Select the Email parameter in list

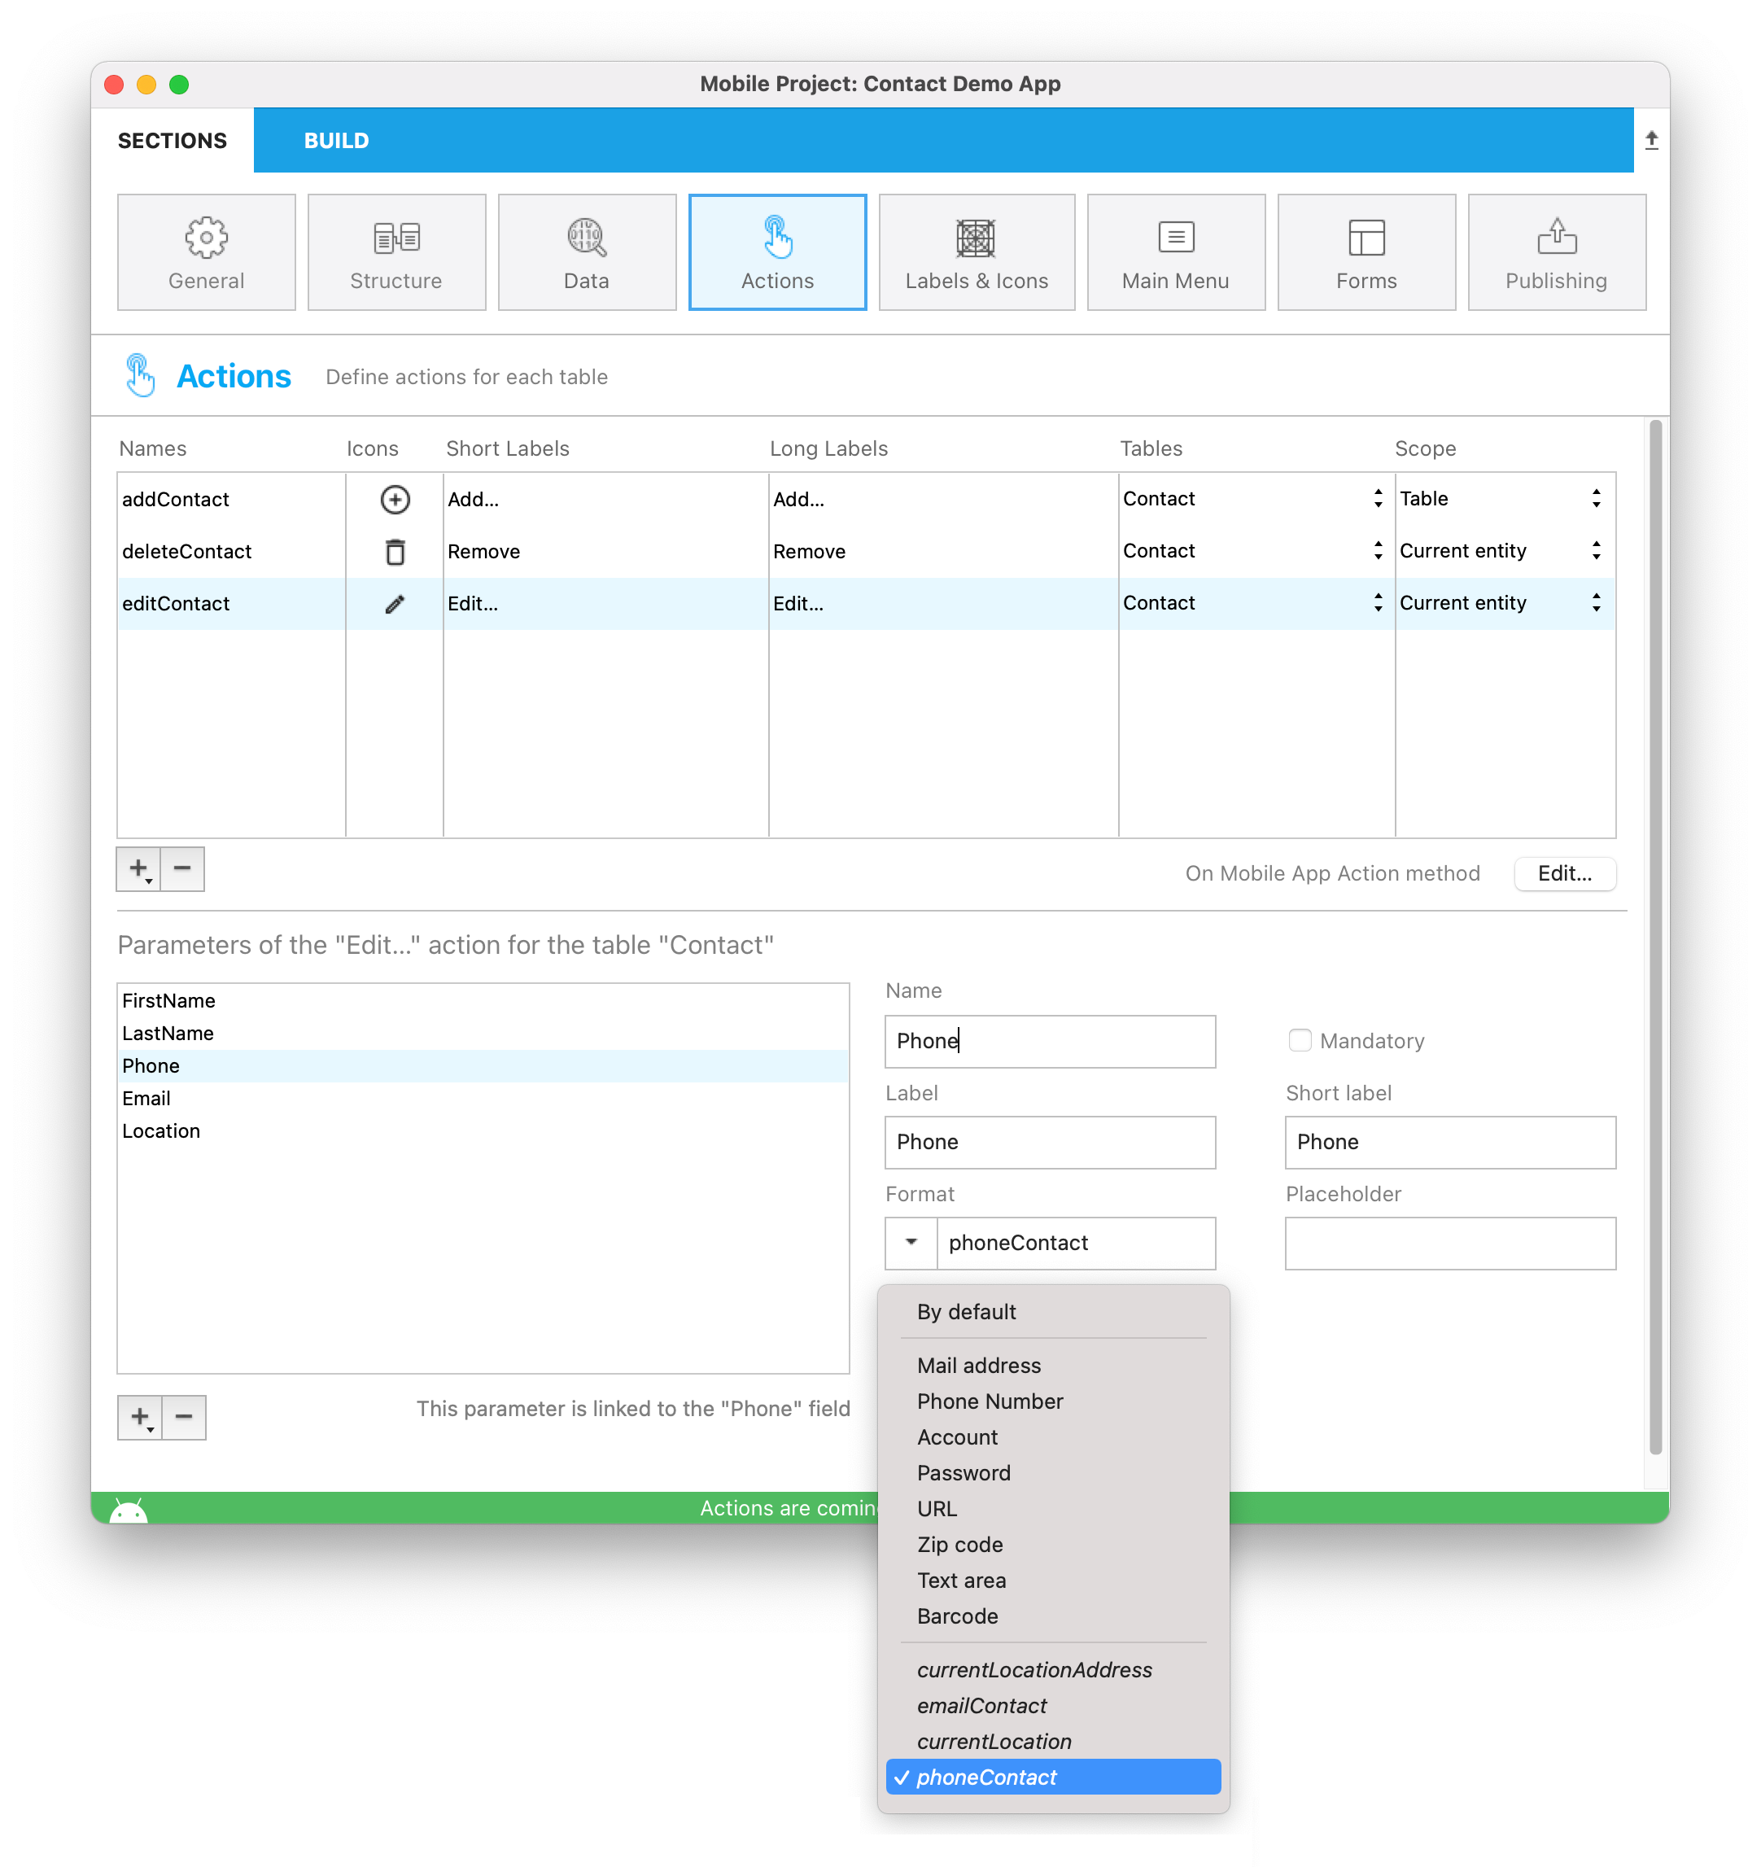point(146,1098)
